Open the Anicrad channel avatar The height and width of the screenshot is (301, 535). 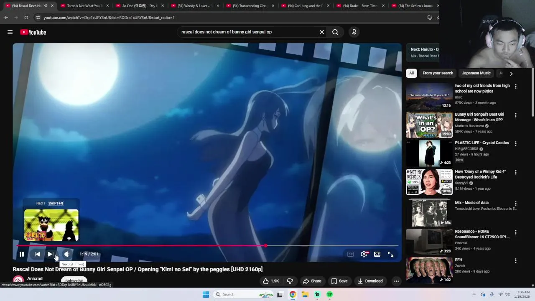point(18,281)
